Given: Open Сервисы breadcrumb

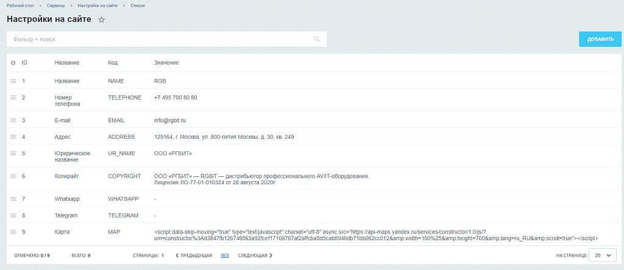Looking at the screenshot, I should (55, 5).
